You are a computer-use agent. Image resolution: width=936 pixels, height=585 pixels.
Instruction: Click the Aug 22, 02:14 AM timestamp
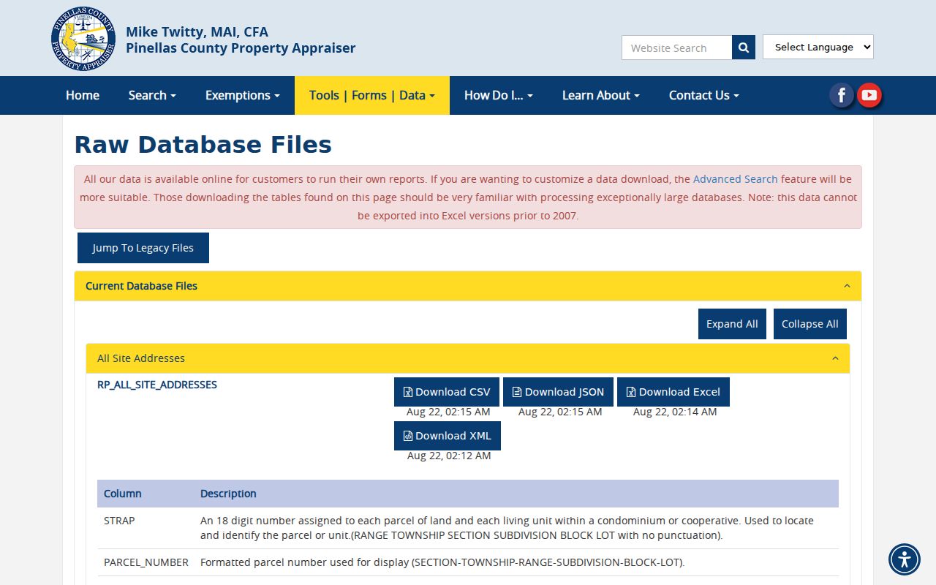point(675,412)
